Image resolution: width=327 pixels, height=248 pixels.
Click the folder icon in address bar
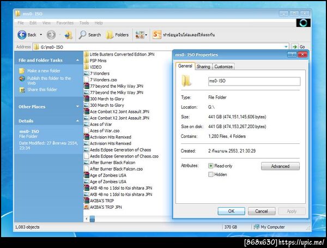(x=37, y=47)
